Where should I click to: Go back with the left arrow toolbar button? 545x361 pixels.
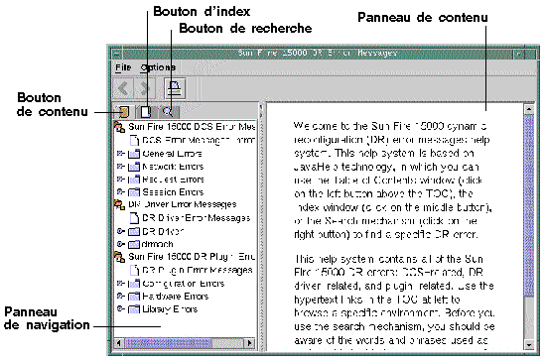tap(123, 88)
